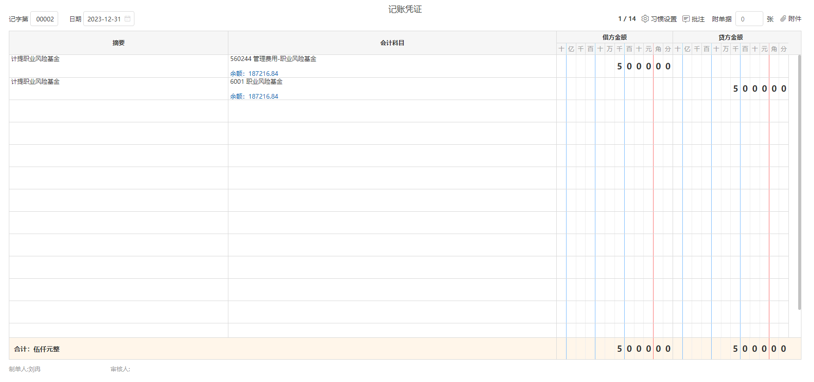Select account 560244 管理费用-职业风险基金
The image size is (814, 382).
pyautogui.click(x=273, y=59)
